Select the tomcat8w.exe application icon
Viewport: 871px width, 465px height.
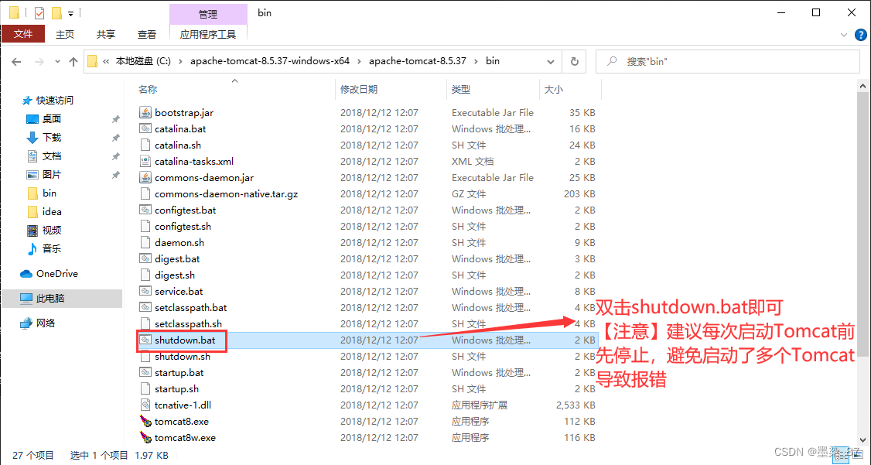tap(145, 437)
